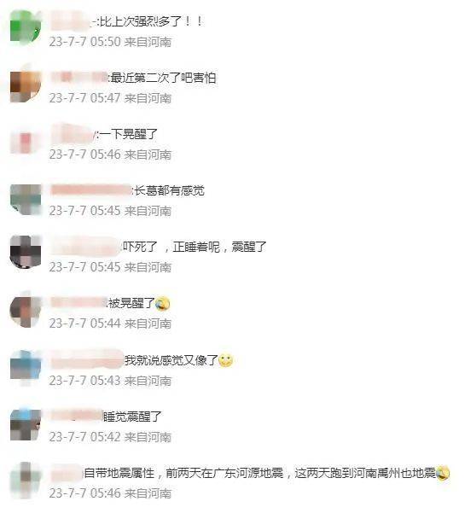Open avatar beside 最近第二次了吧害怕 comment

[x=26, y=86]
